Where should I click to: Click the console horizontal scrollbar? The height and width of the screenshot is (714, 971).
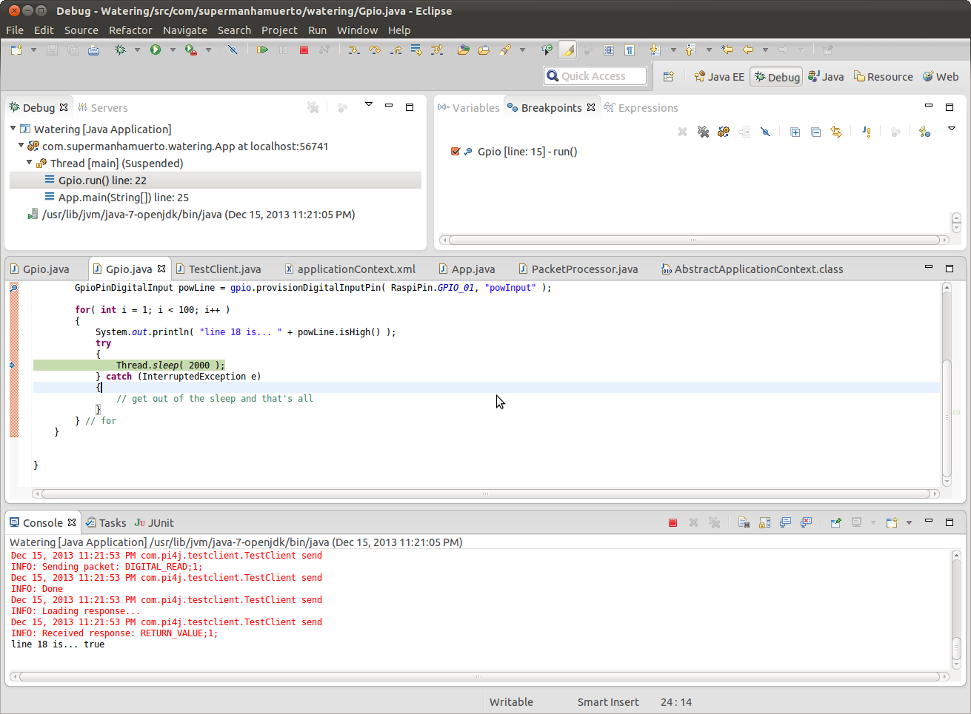pos(478,676)
